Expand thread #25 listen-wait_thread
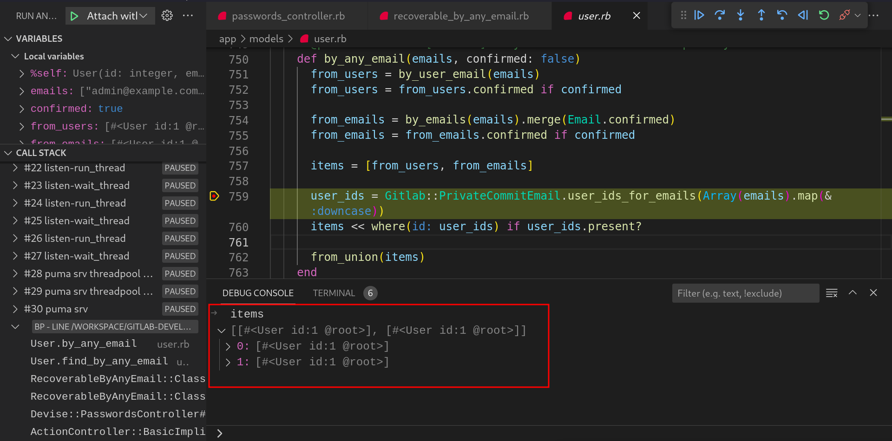Image resolution: width=892 pixels, height=441 pixels. pyautogui.click(x=15, y=220)
